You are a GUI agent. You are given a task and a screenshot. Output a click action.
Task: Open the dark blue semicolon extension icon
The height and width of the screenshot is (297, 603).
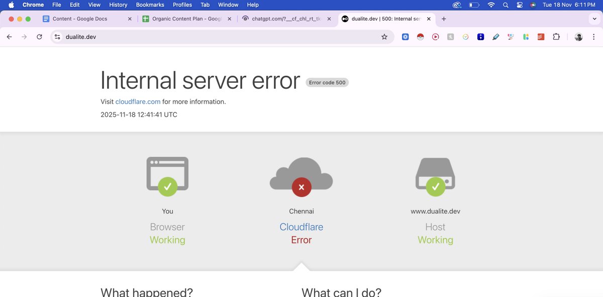(x=481, y=37)
